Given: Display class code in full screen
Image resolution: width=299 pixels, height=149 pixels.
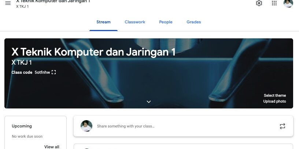Looking at the screenshot, I should 54,72.
